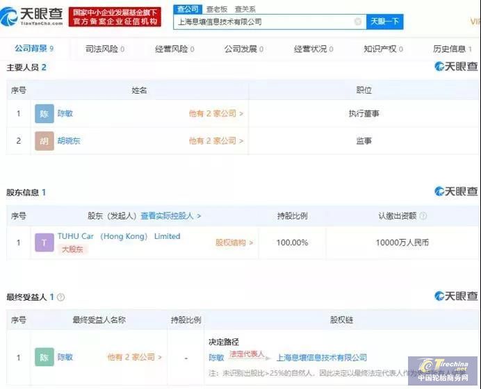Click the 天眼一下 search button
481x389 pixels.
click(384, 22)
